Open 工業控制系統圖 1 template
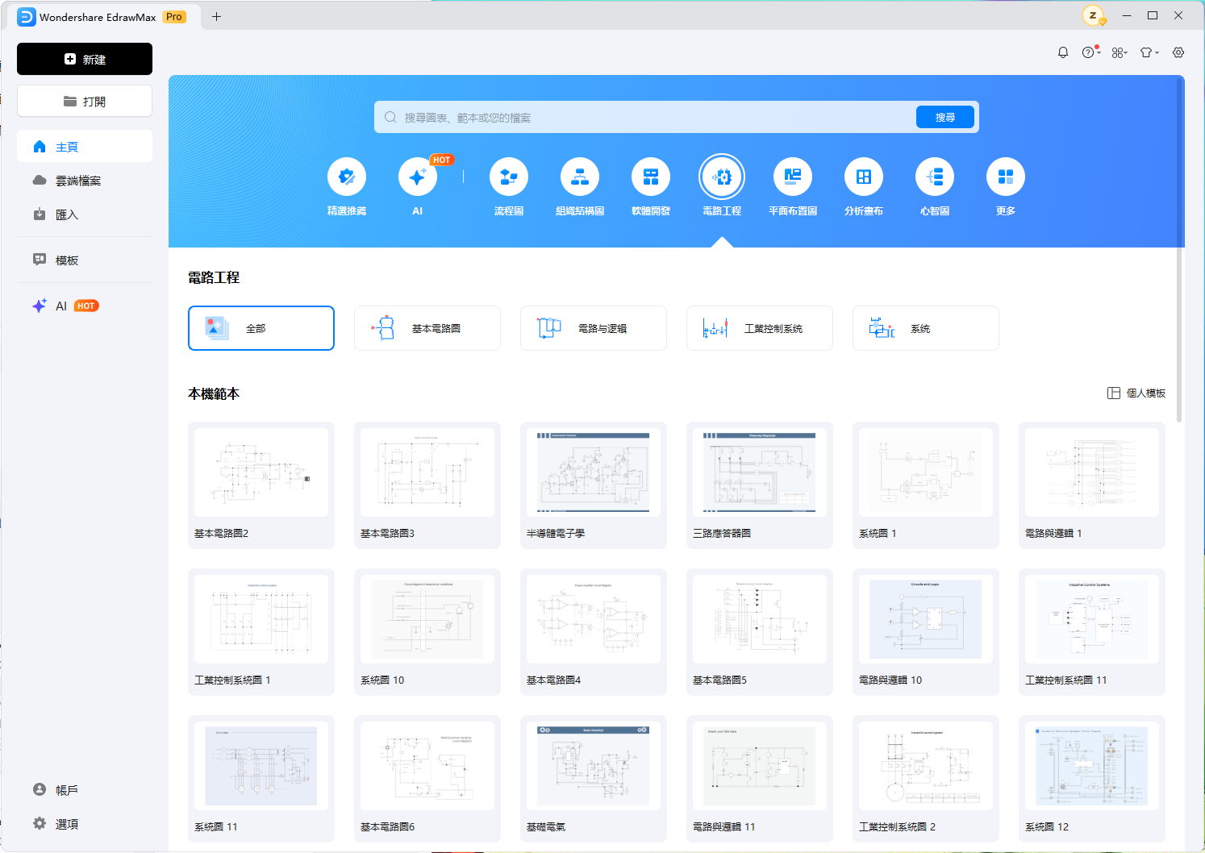Screen dimensions: 1205x853 261,632
